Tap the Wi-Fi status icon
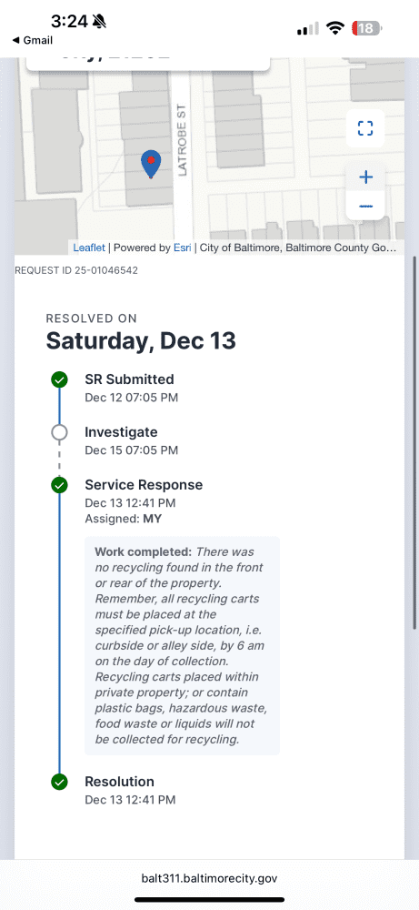The image size is (419, 910). [x=335, y=28]
